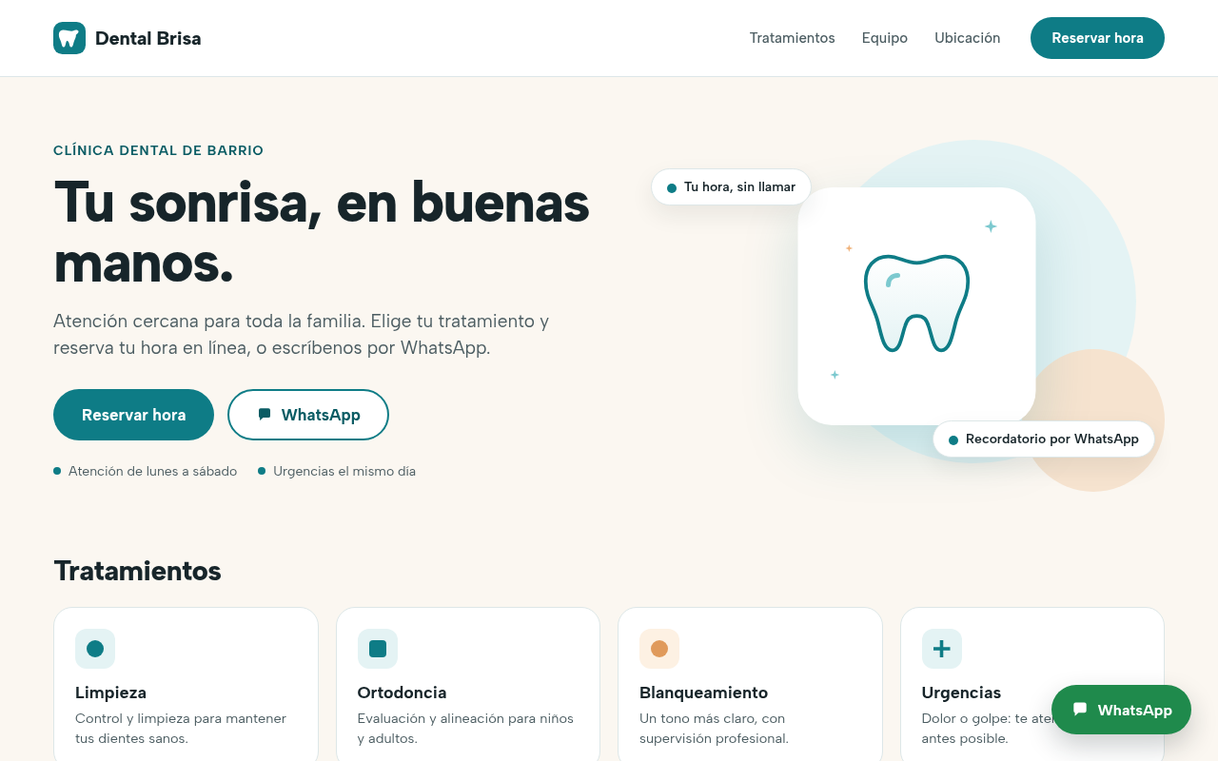Click the 'Tu sonrisa, en buenas manos.' headline
1218x761 pixels.
322,231
